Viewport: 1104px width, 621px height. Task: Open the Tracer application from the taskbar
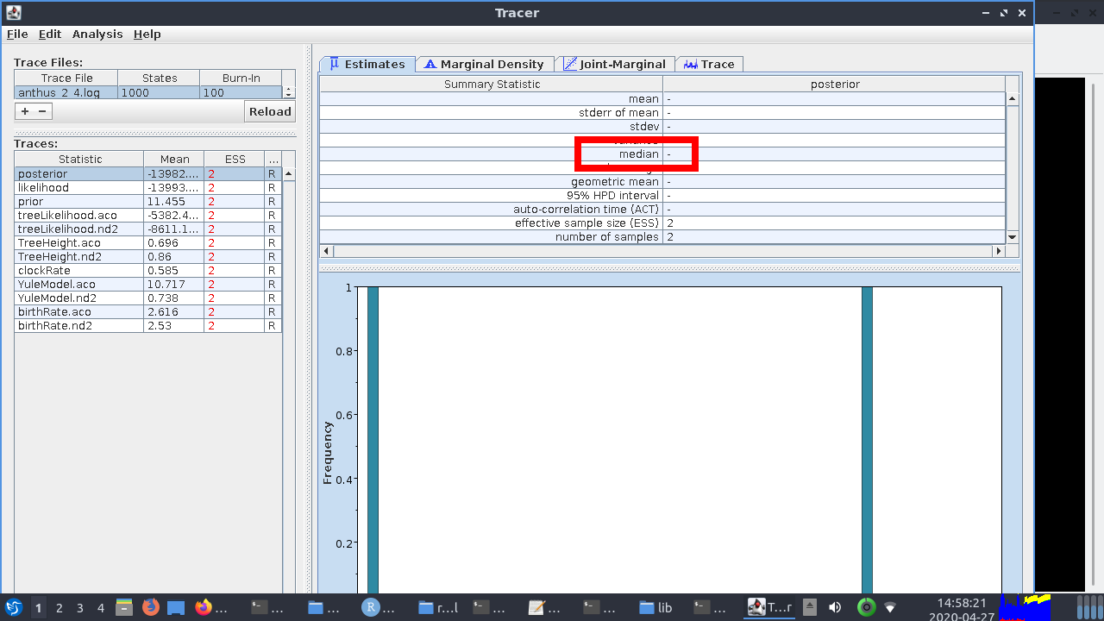757,607
